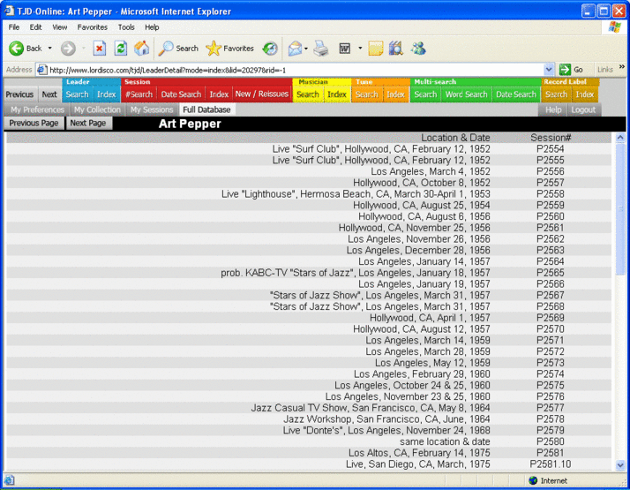Image resolution: width=630 pixels, height=490 pixels.
Task: Click the Mail envelope icon
Action: coord(295,49)
